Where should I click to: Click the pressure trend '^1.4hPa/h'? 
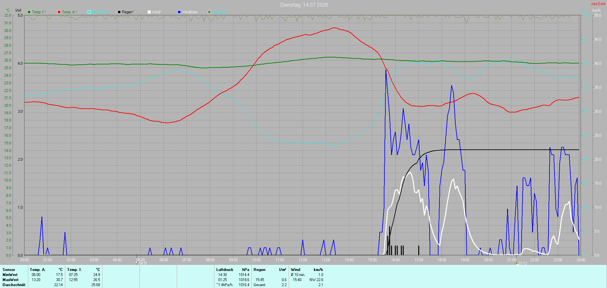pyautogui.click(x=224, y=285)
